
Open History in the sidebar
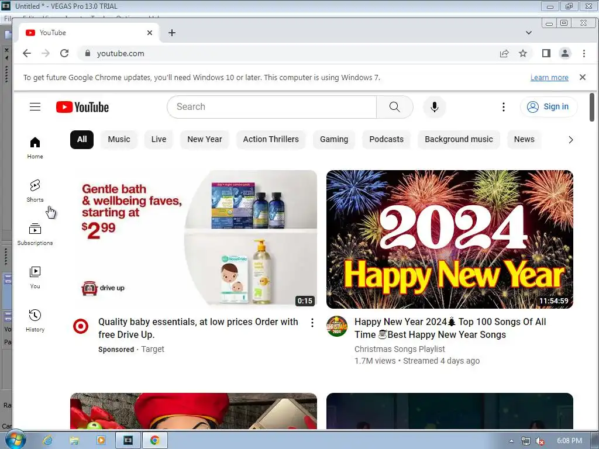click(35, 320)
